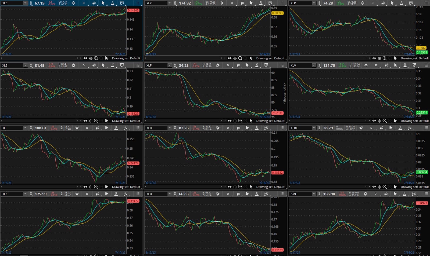Open the Studies flask in XLY chart

[x=261, y=3]
